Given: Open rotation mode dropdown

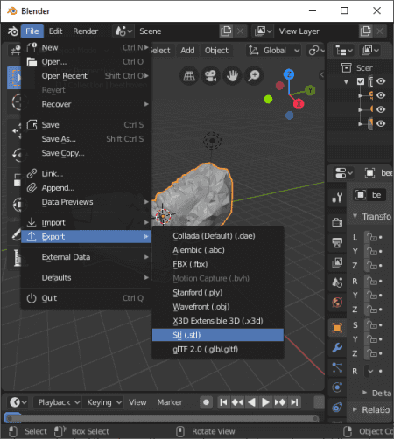Looking at the screenshot, I should pos(370,371).
